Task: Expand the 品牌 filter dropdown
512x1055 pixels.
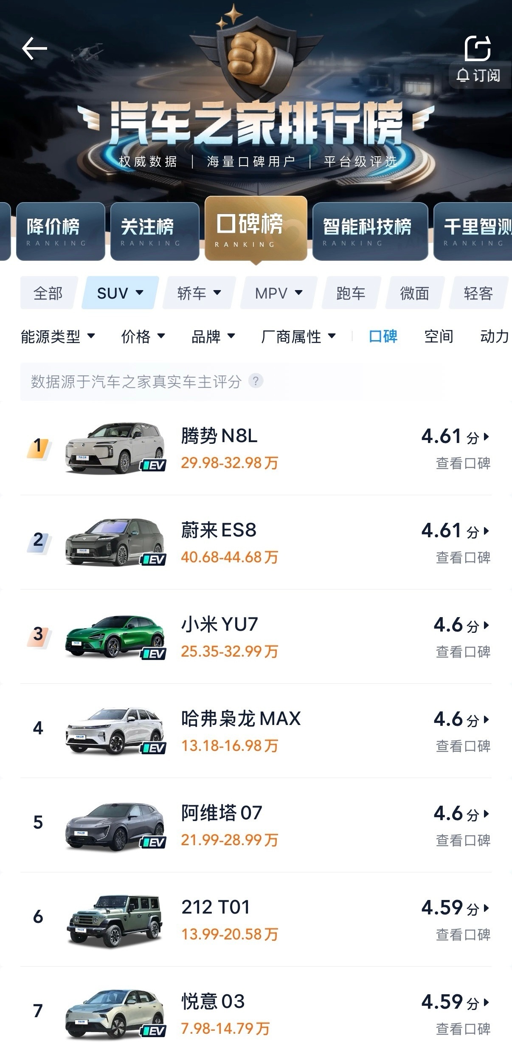Action: coord(213,336)
